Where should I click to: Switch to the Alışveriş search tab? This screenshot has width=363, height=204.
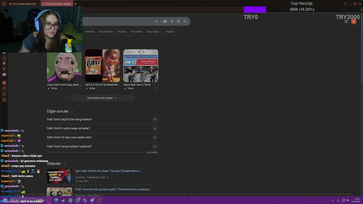coord(122,32)
